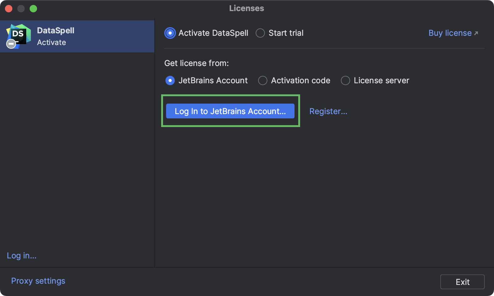
Task: Select the DataSpell entry in the sidebar
Action: point(77,36)
